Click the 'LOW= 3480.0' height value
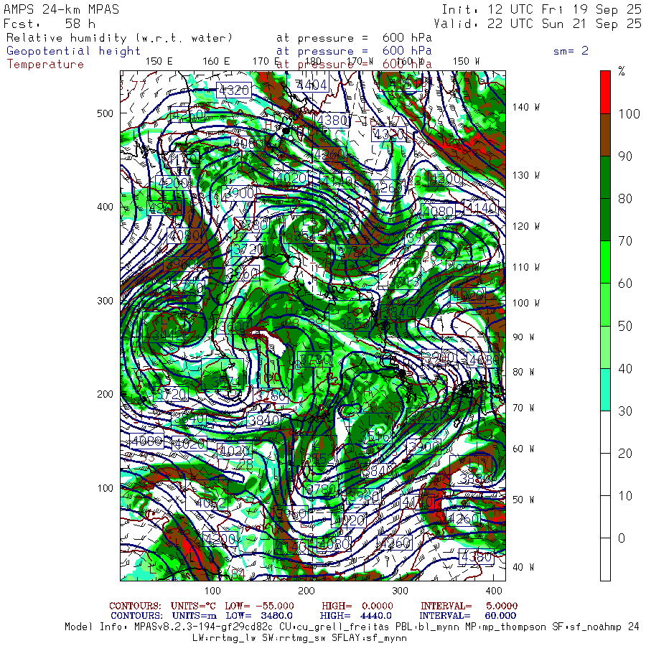Screen dimensions: 646x646 pos(259,616)
